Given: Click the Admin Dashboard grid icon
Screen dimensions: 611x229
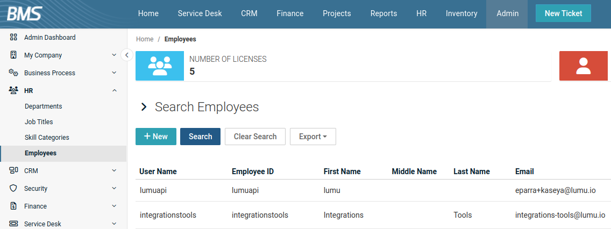Looking at the screenshot, I should point(14,38).
